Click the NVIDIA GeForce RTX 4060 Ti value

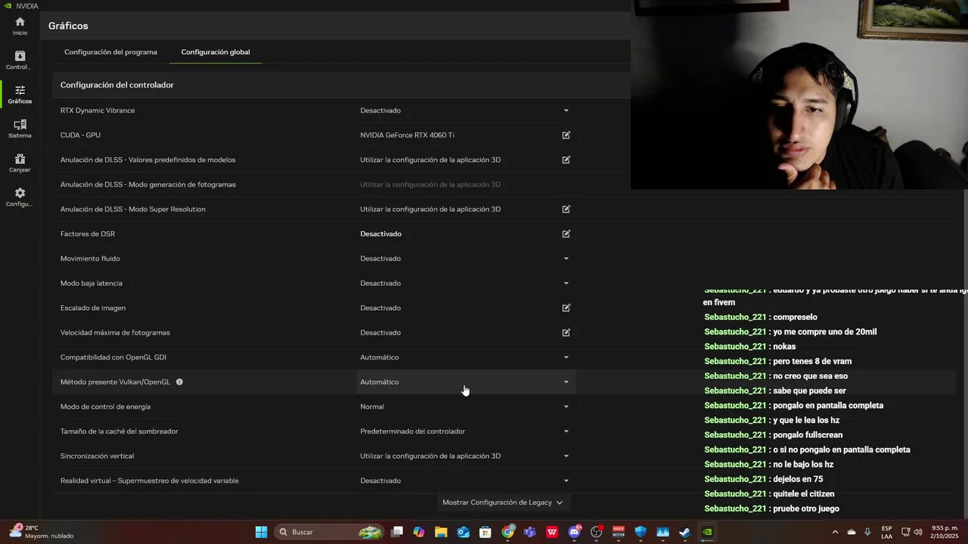tap(407, 135)
